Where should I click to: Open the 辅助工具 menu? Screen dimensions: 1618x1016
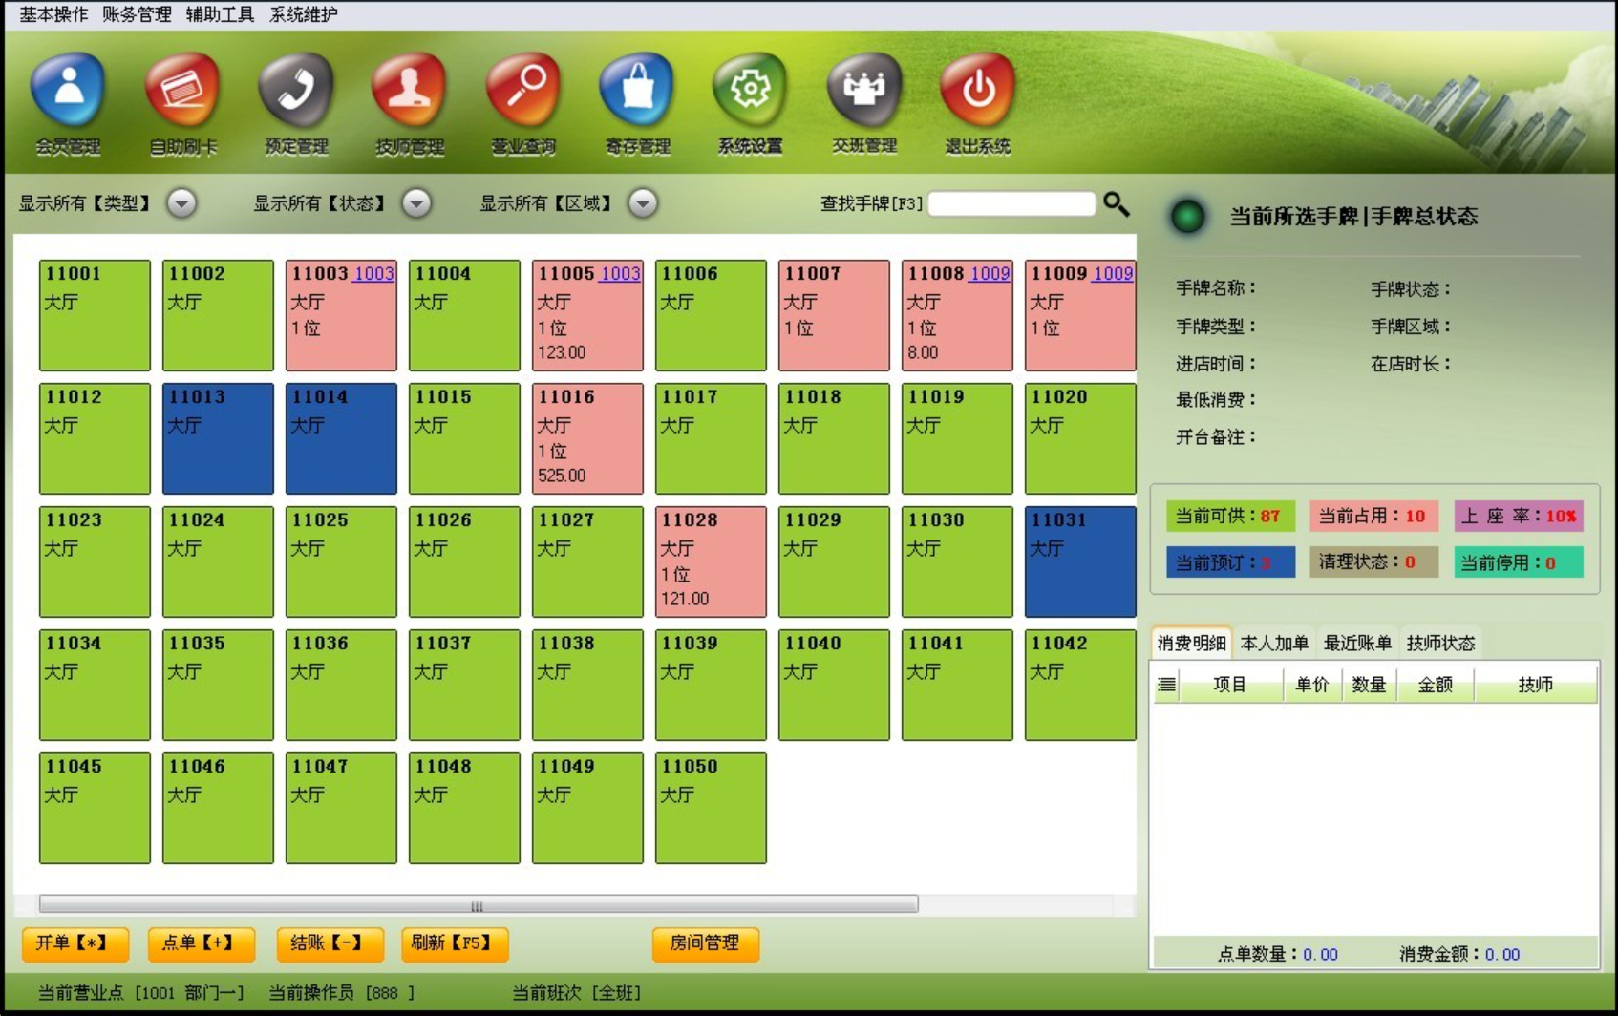point(220,14)
